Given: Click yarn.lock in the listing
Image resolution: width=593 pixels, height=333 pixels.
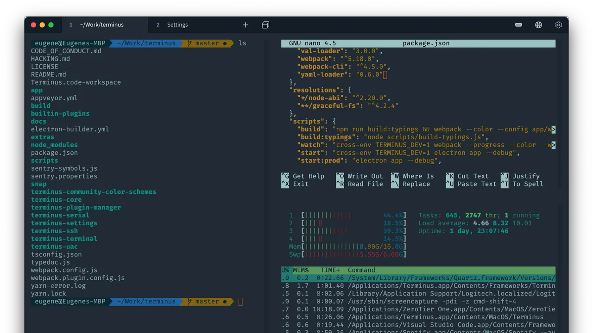Looking at the screenshot, I should coord(49,294).
